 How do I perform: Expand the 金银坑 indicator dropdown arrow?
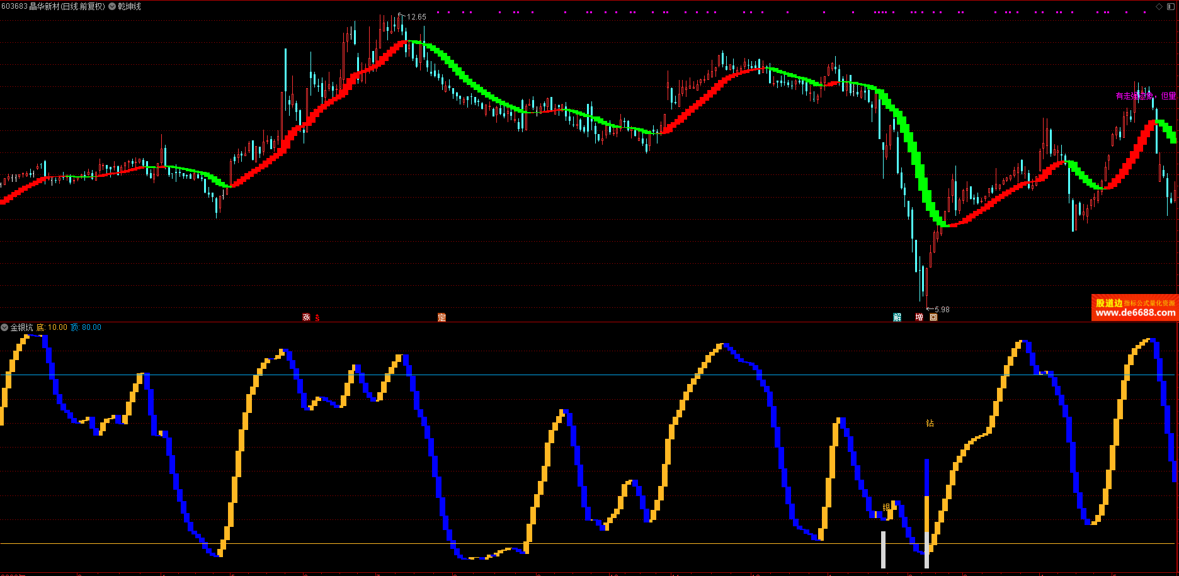click(x=4, y=327)
